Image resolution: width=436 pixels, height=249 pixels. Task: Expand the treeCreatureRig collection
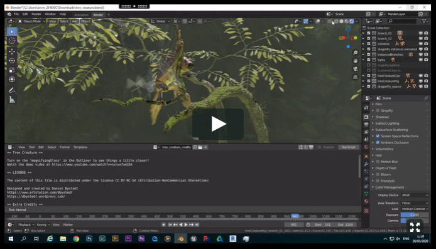[363, 81]
